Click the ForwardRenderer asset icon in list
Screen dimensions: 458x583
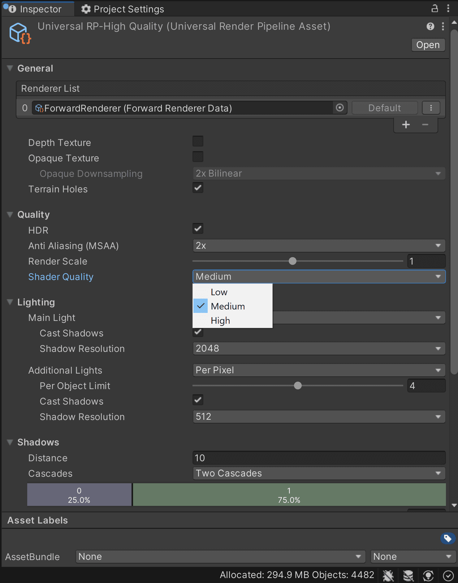coord(39,108)
